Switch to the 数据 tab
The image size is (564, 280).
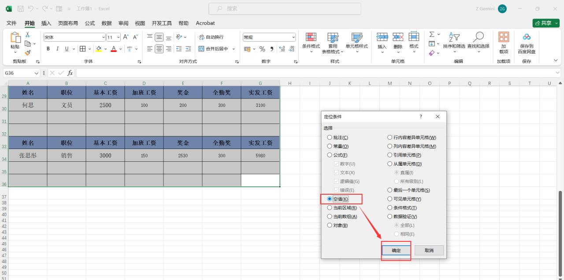(107, 23)
